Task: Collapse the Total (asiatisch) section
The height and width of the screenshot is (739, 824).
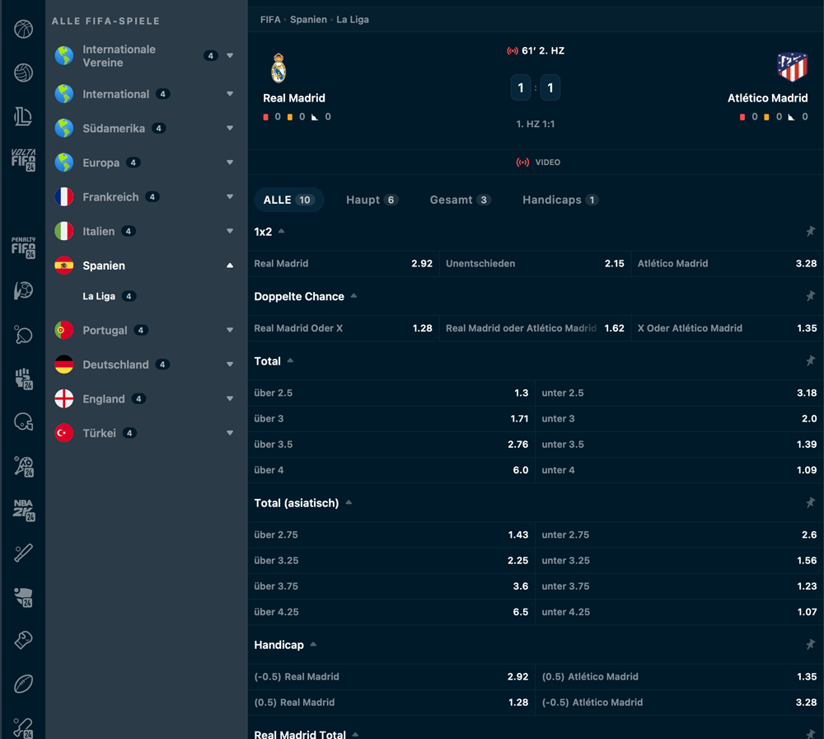Action: 349,502
